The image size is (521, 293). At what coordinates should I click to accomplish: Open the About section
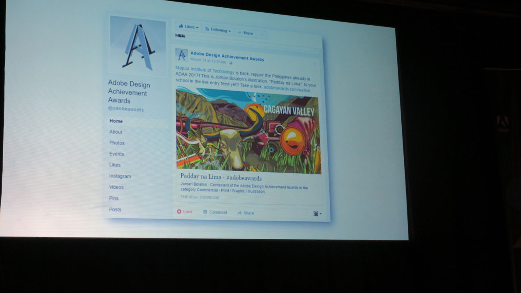coord(116,132)
